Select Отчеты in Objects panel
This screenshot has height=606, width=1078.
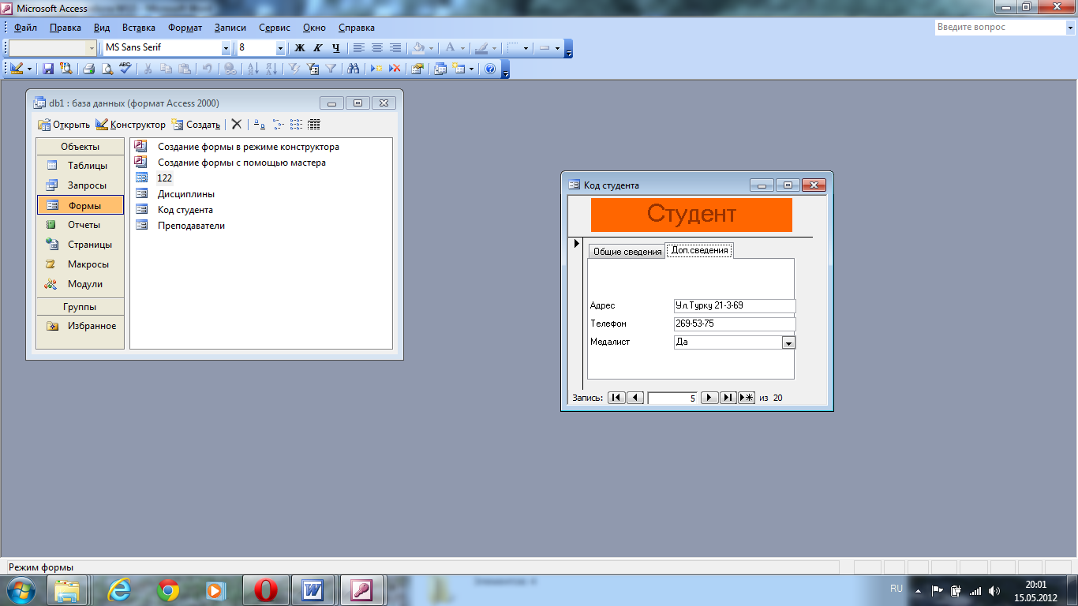tap(80, 225)
